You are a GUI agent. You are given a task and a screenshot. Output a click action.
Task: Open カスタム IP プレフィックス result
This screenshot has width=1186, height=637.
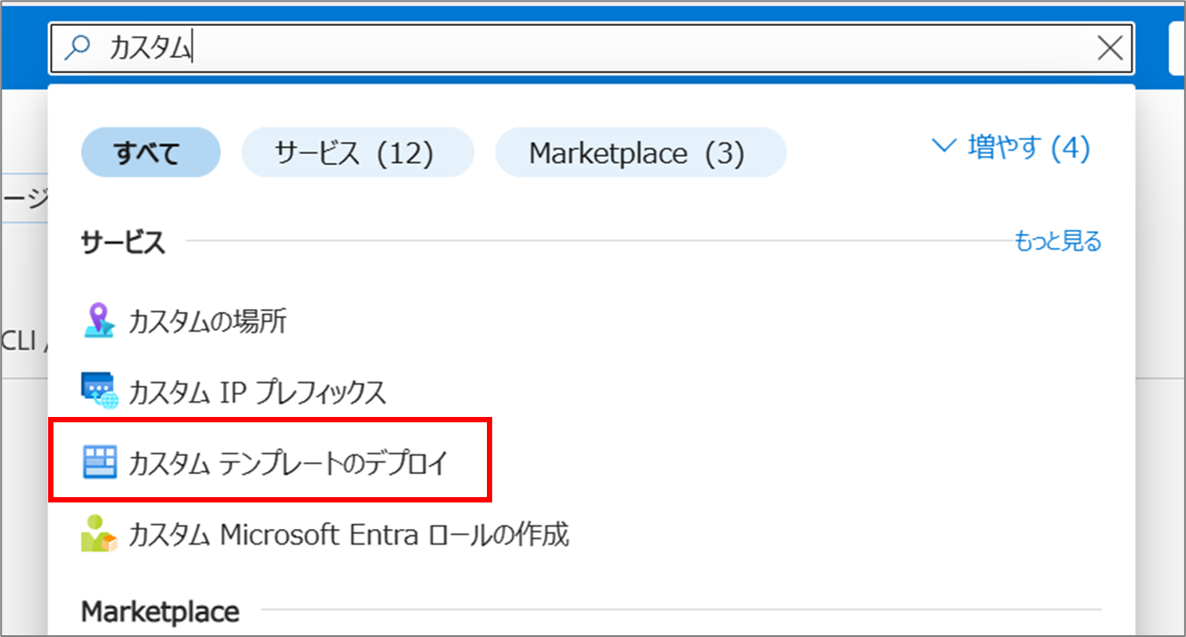point(257,392)
